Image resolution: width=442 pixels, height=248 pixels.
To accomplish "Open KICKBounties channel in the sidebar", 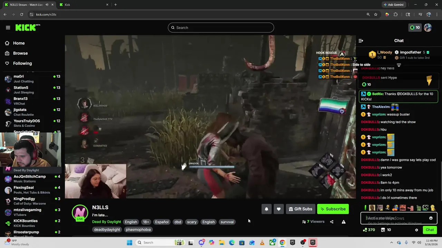I will coord(32,223).
